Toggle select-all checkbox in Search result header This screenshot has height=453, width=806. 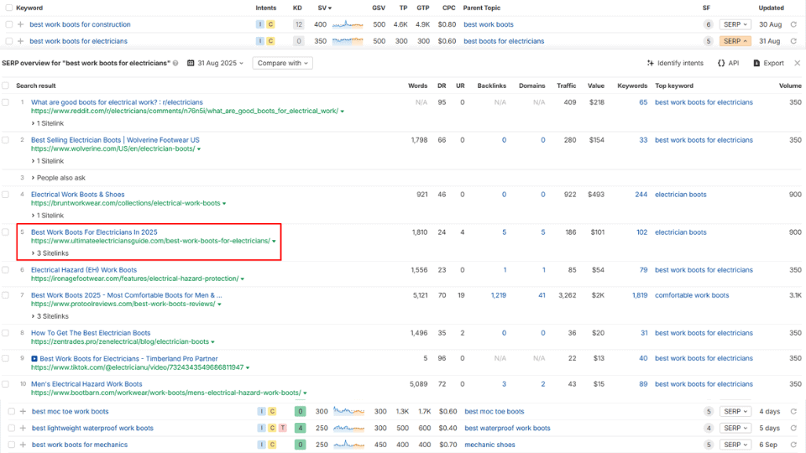click(6, 86)
